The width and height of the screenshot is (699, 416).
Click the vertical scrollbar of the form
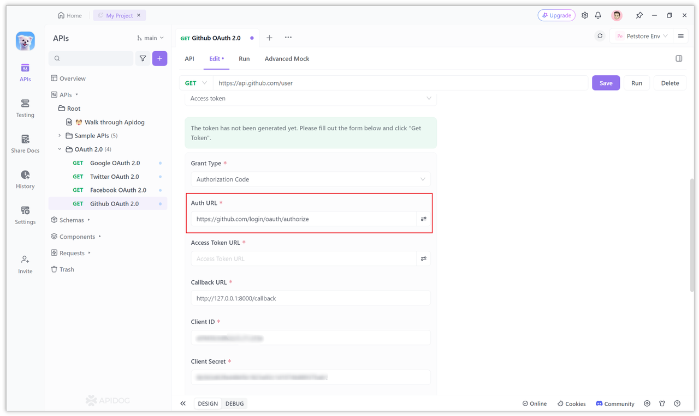coord(692,234)
